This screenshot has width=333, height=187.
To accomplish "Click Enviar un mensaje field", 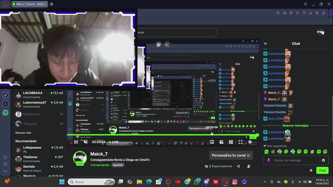I will [x=296, y=160].
